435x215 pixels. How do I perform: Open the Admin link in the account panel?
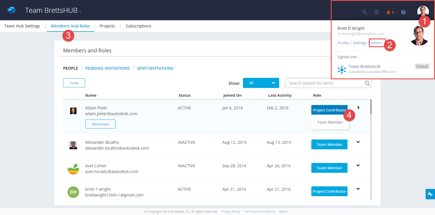coord(377,43)
